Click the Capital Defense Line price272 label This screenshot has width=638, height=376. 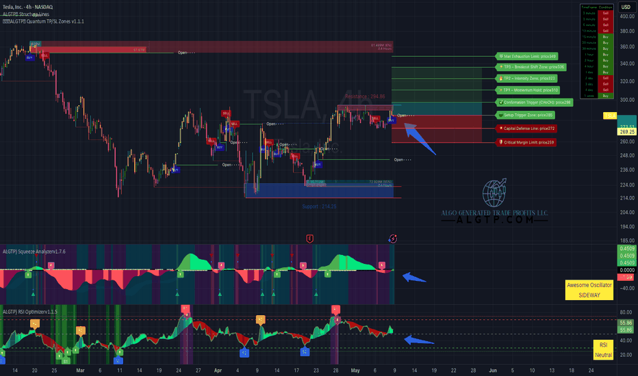526,129
